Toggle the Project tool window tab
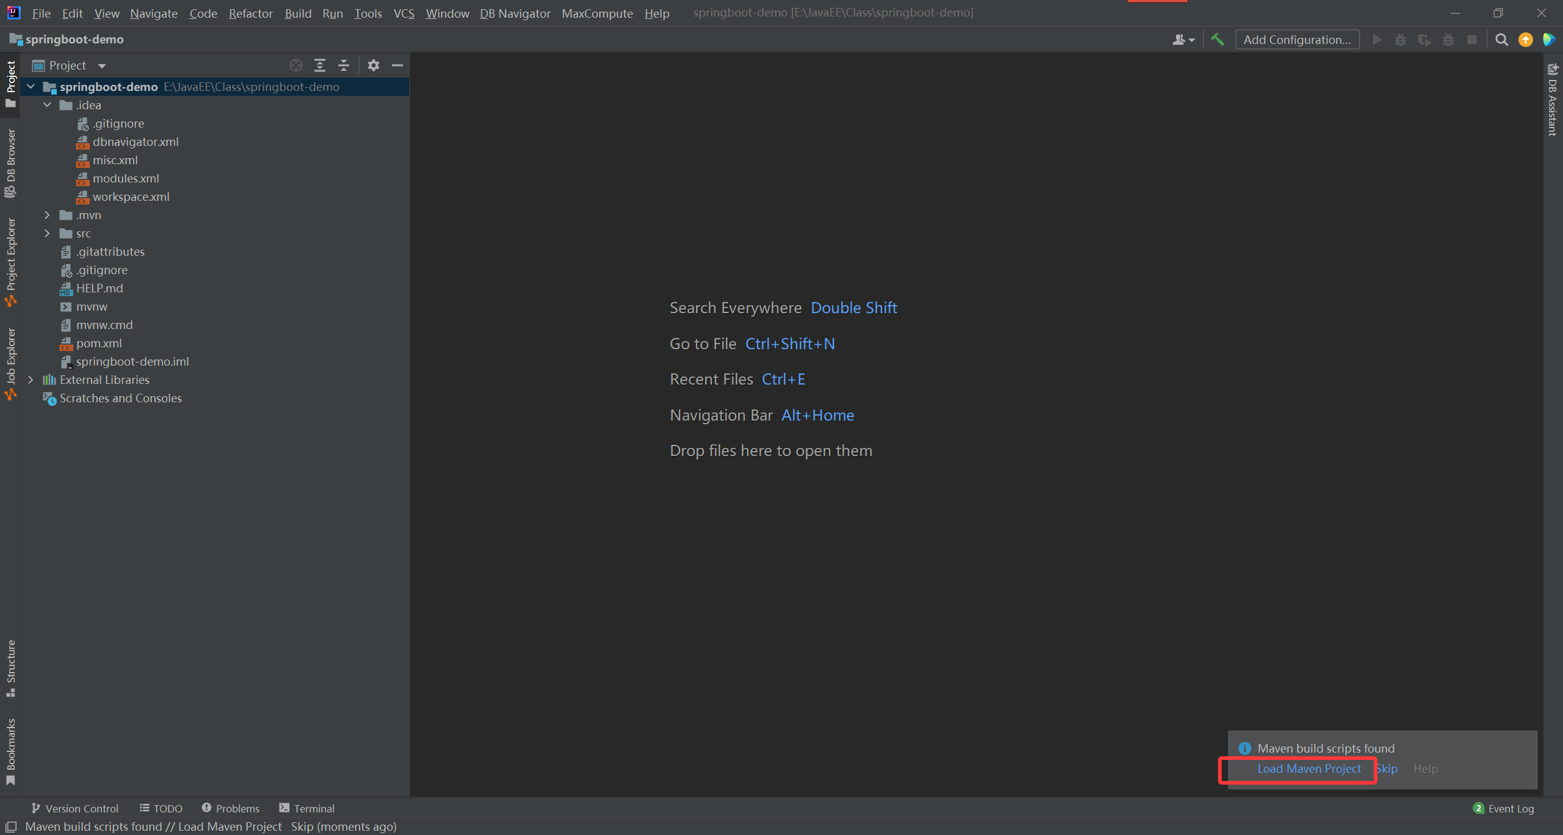Viewport: 1563px width, 835px height. [10, 84]
